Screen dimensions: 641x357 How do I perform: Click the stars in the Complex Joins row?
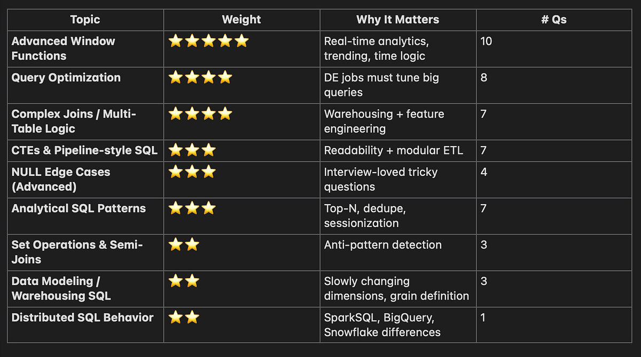point(200,113)
